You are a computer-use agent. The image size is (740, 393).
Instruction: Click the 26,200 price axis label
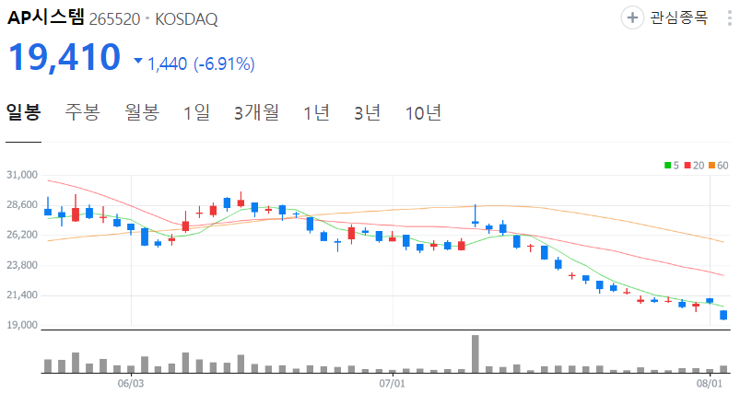(x=22, y=235)
